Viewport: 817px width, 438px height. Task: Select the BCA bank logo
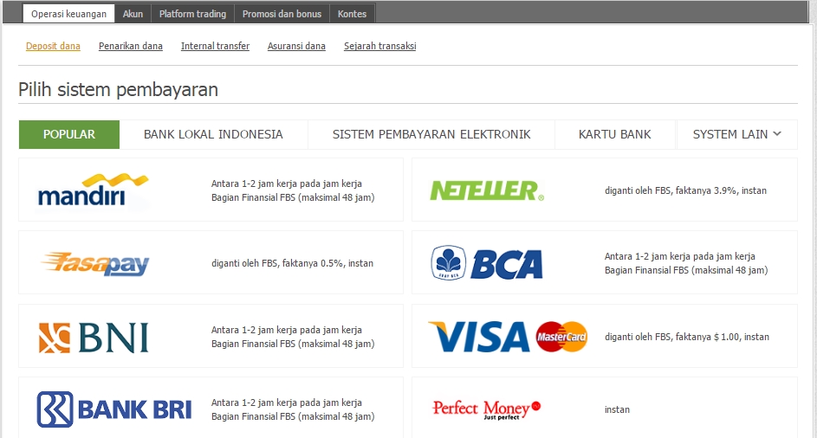click(487, 263)
